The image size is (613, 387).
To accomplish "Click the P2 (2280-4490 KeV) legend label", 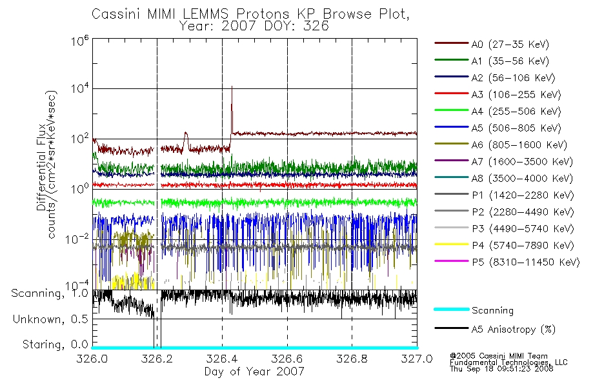I will [x=523, y=212].
